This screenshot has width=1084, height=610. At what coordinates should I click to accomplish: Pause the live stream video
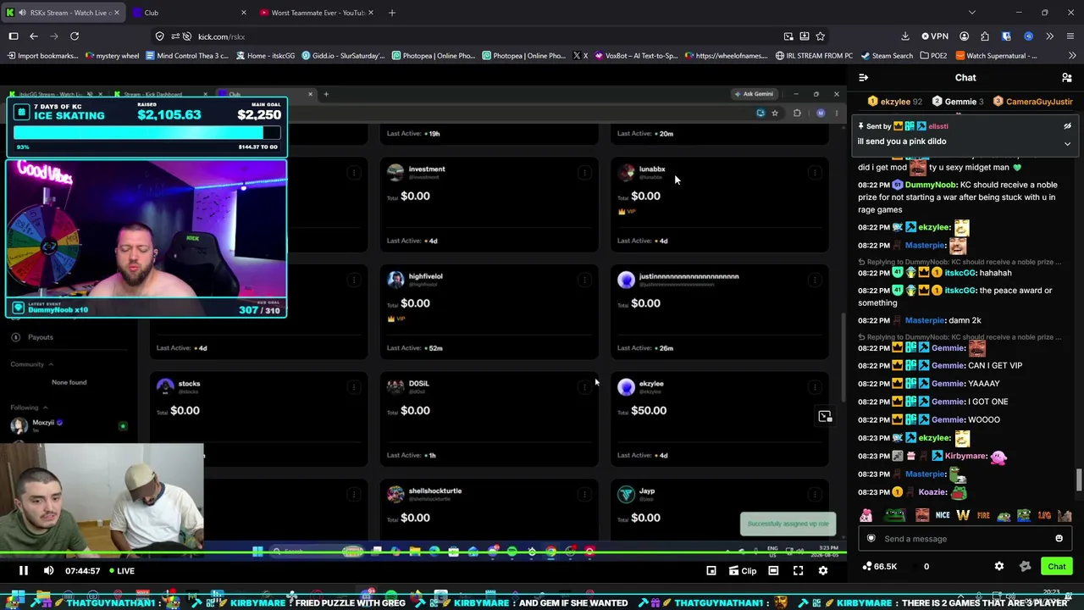tap(24, 571)
